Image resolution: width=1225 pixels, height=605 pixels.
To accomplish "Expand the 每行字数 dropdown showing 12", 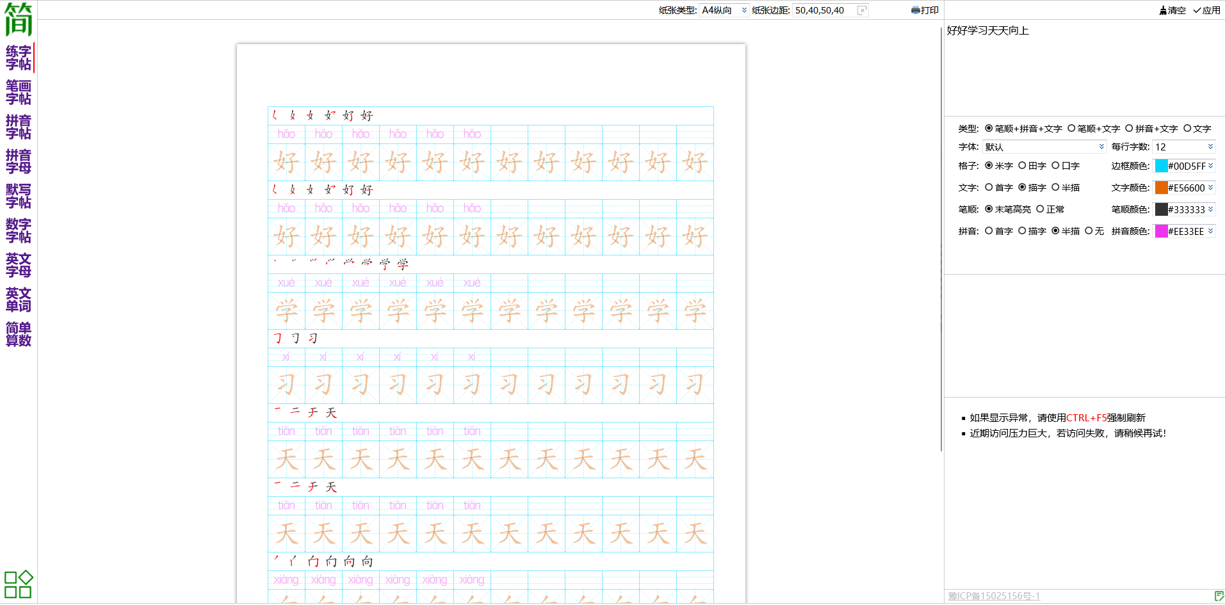I will pyautogui.click(x=1183, y=147).
